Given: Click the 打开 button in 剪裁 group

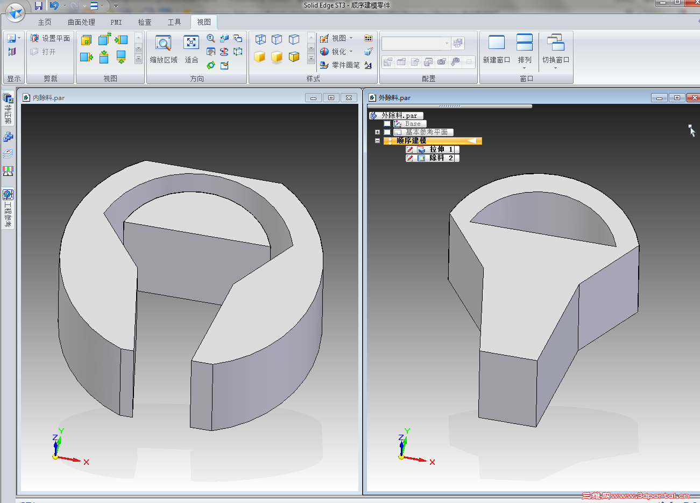Looking at the screenshot, I should click(x=43, y=52).
